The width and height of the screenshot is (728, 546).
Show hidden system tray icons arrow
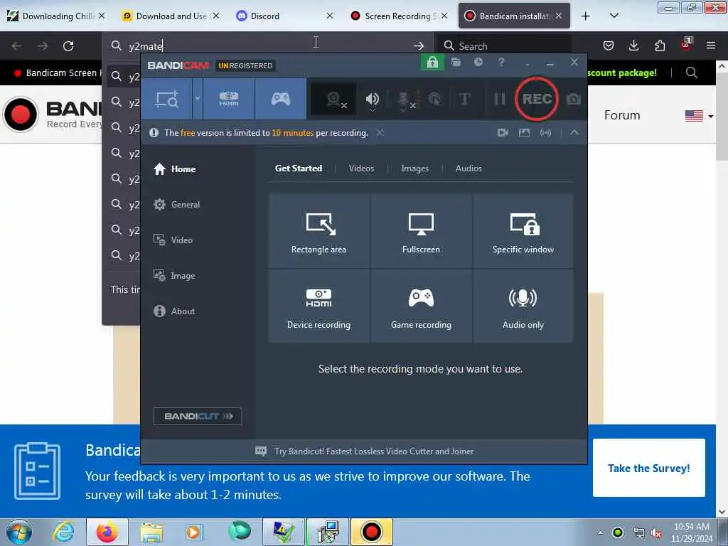pyautogui.click(x=600, y=533)
